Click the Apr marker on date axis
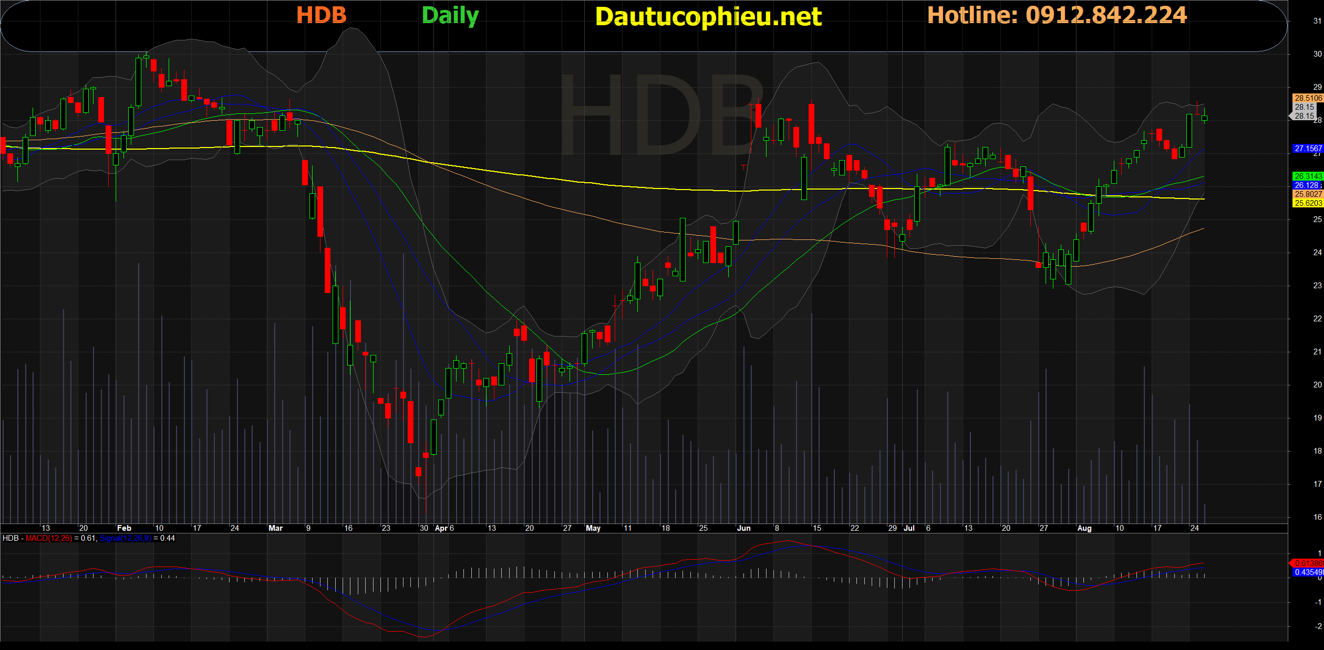 (x=441, y=528)
